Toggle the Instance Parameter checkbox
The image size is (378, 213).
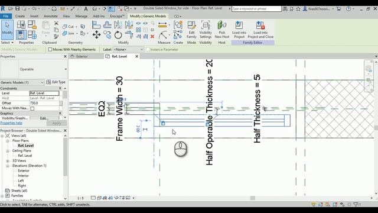click(x=148, y=49)
